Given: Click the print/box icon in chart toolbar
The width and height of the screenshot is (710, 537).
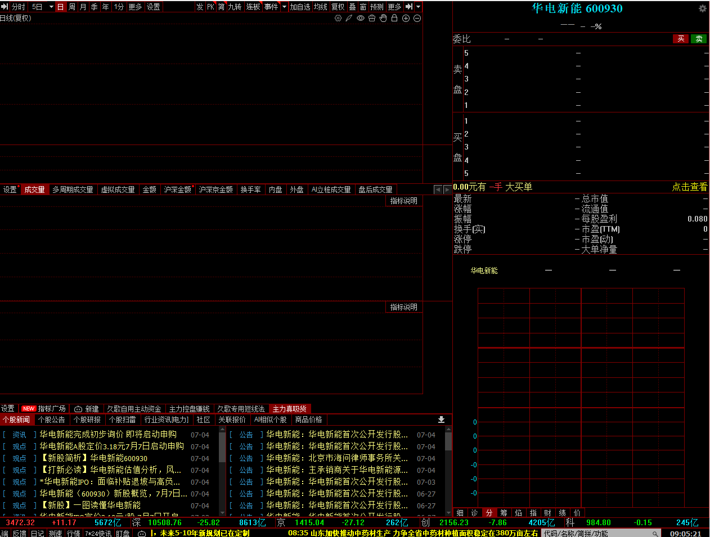Looking at the screenshot, I should 372,18.
